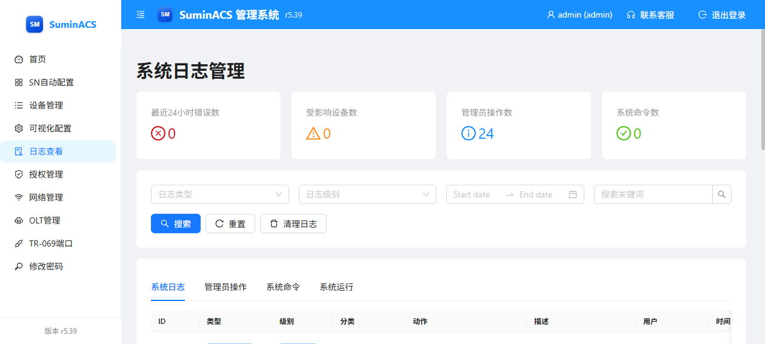Select 日志查看 in the sidebar
The image size is (765, 344).
tap(58, 151)
